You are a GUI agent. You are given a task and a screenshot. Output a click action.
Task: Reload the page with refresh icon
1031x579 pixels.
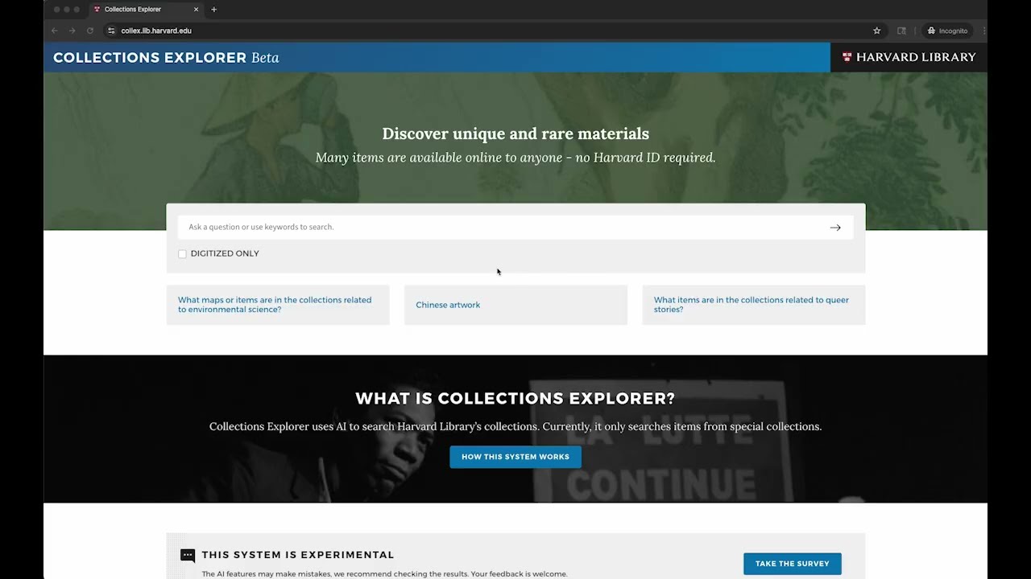click(90, 31)
